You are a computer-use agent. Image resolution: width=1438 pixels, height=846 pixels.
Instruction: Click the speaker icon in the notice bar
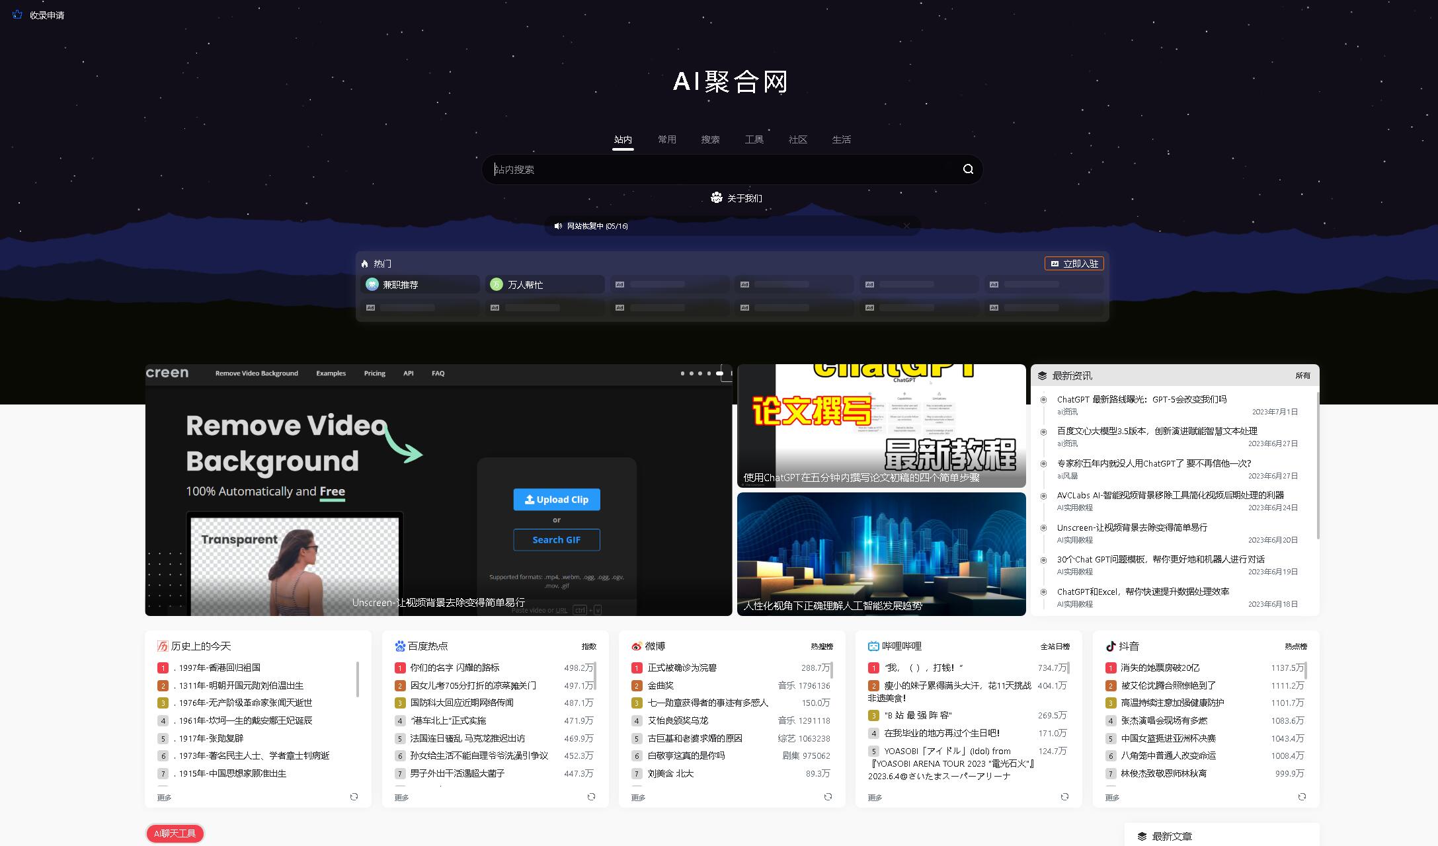[558, 226]
